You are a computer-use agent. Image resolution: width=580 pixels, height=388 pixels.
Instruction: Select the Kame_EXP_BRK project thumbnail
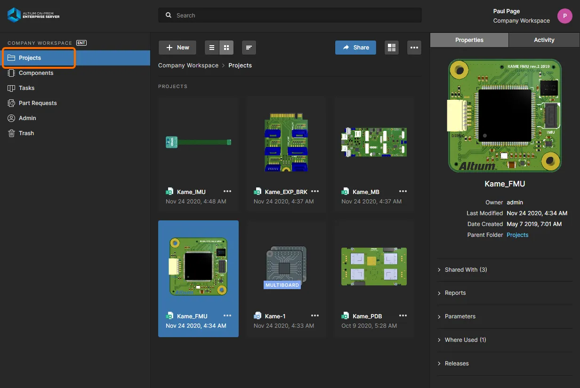coord(286,142)
